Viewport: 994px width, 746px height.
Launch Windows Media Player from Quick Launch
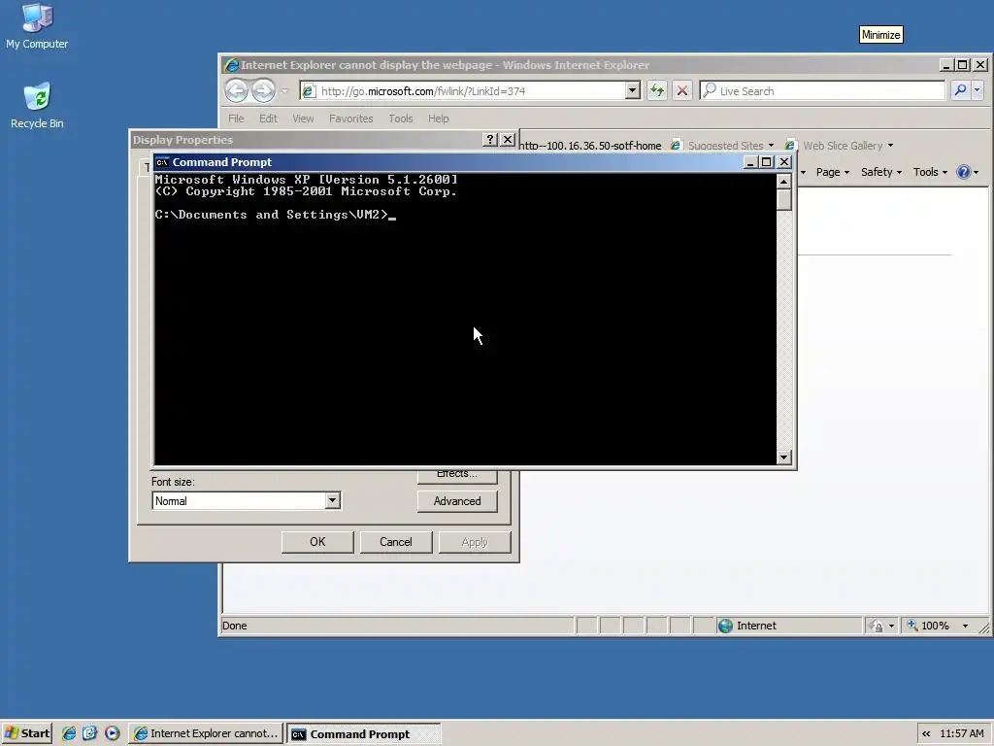coord(113,733)
